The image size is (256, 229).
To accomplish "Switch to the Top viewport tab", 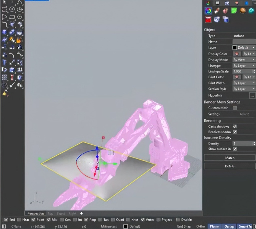I will pos(50,213).
